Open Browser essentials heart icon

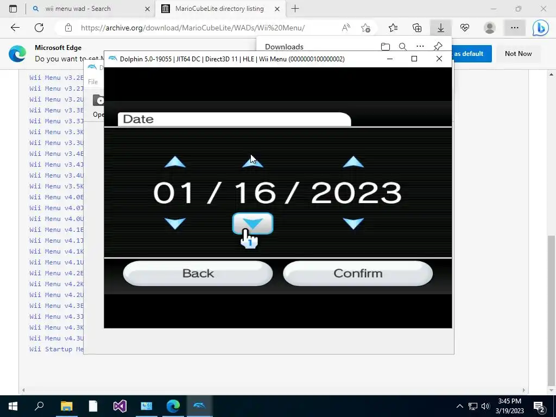pos(465,28)
